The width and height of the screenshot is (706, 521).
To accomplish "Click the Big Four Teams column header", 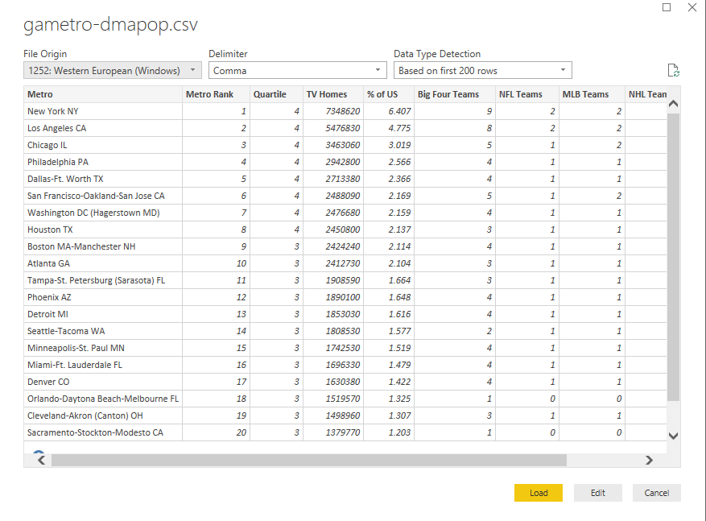I will (454, 94).
